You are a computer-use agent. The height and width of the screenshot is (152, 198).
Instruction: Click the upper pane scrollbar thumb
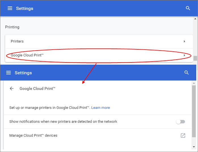pyautogui.click(x=195, y=58)
